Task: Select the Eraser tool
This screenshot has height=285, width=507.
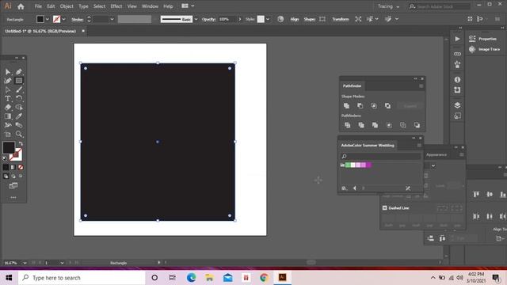Action: pos(8,108)
